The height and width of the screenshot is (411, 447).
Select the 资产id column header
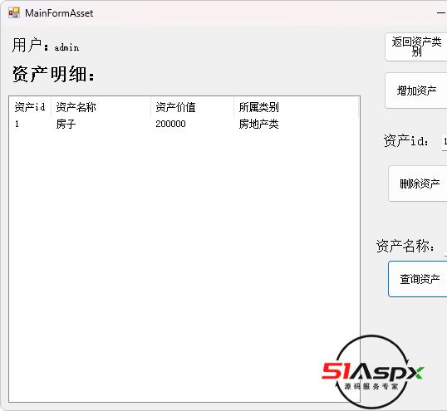point(30,107)
